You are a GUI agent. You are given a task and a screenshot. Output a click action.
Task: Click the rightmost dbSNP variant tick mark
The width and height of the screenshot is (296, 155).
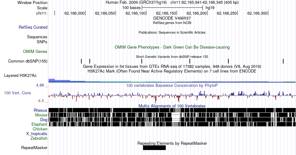283,61
